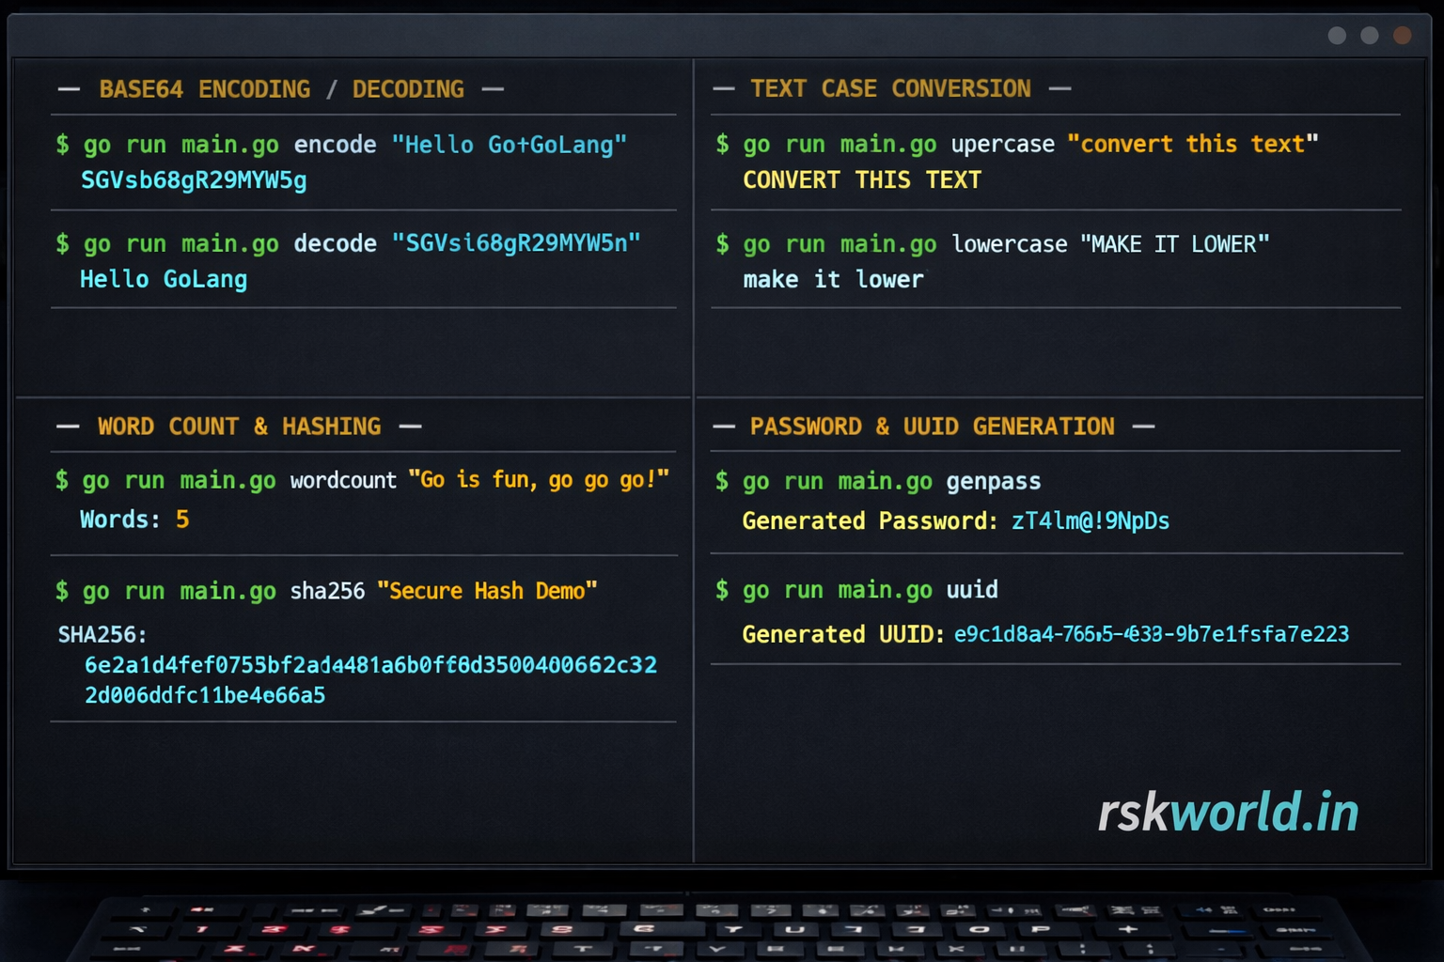Expand the lowercase command output
This screenshot has height=962, width=1444.
point(832,279)
